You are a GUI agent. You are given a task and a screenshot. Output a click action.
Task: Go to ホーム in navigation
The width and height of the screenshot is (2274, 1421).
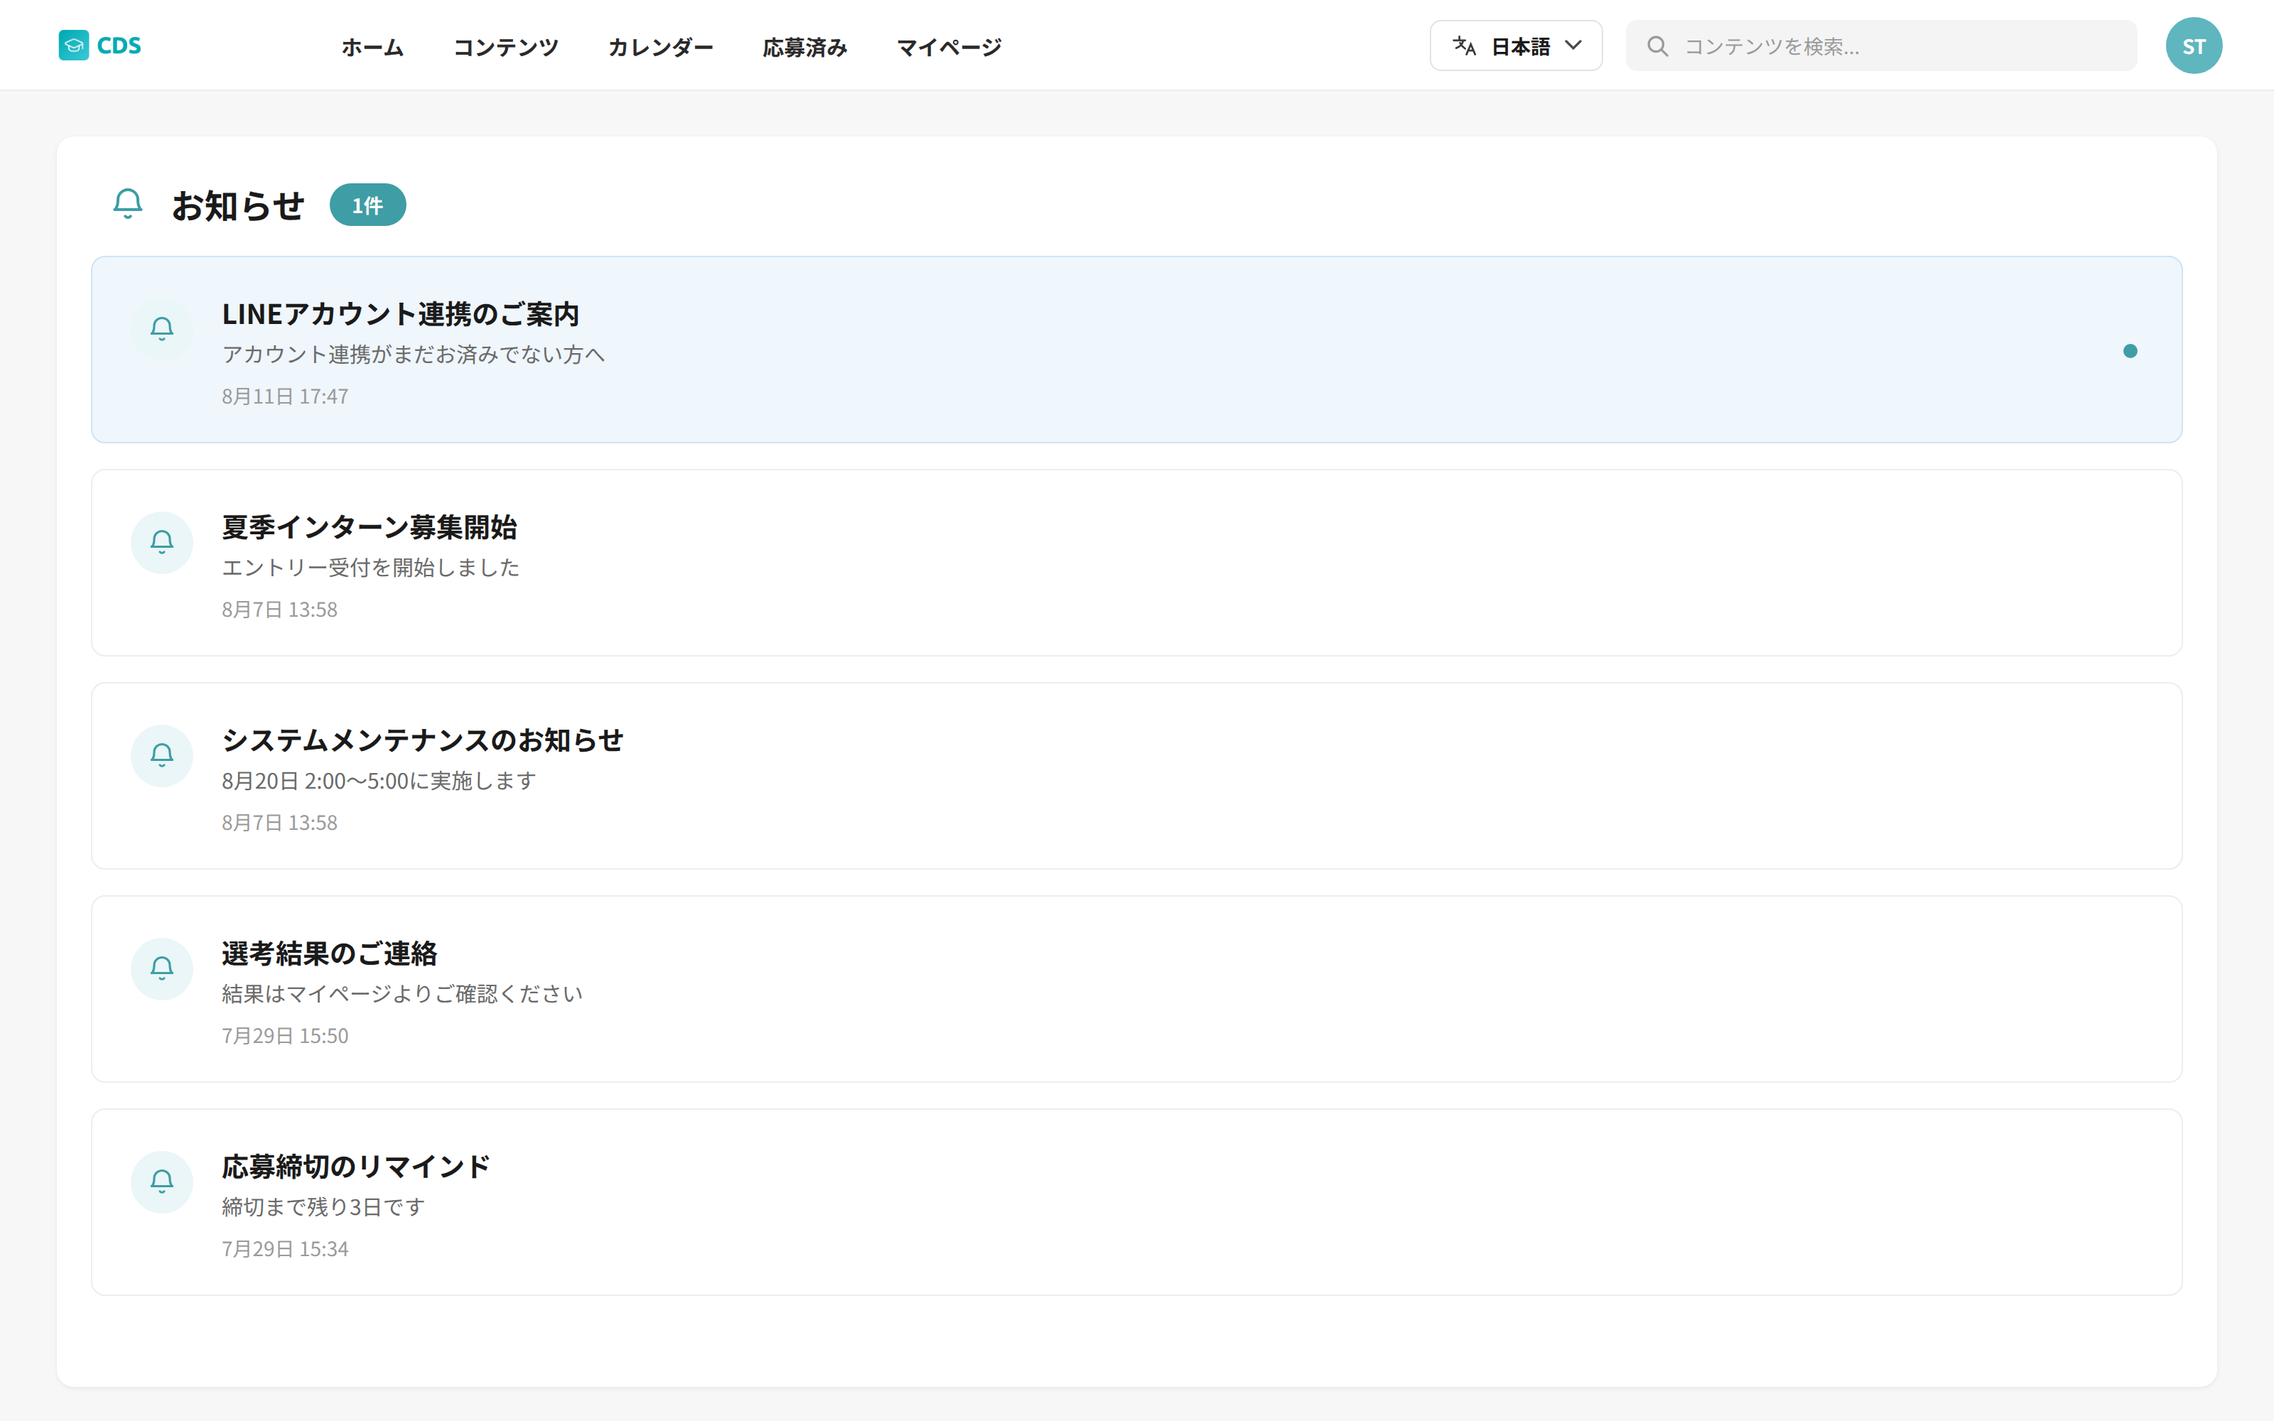(372, 47)
